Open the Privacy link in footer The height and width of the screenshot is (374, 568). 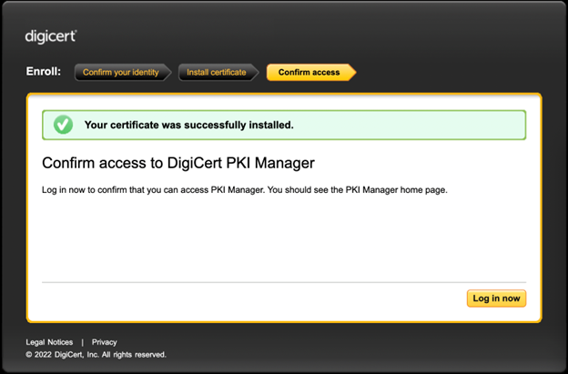105,342
